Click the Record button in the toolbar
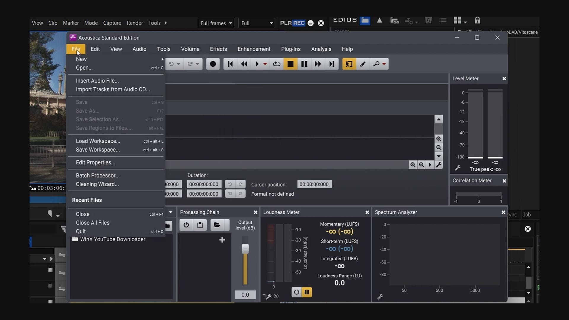Screen dimensions: 569x320 click(x=213, y=64)
